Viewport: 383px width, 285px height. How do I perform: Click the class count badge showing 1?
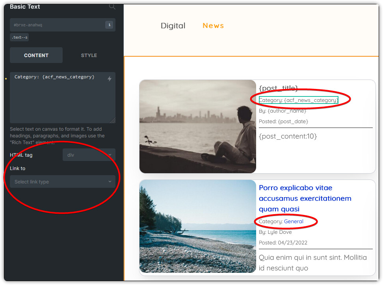pyautogui.click(x=110, y=25)
